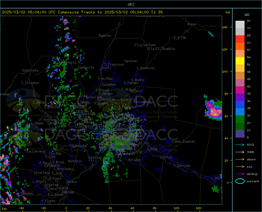The image size is (262, 212).
Task: Click the Tulumaya map label
Action: click(x=109, y=84)
